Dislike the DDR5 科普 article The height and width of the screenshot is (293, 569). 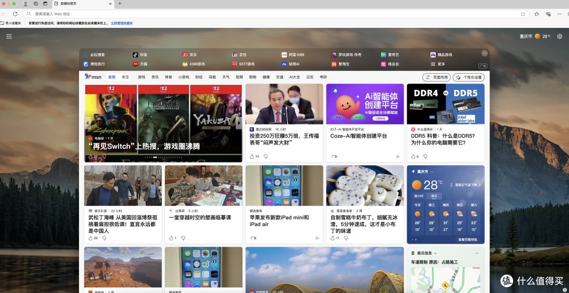pos(425,156)
